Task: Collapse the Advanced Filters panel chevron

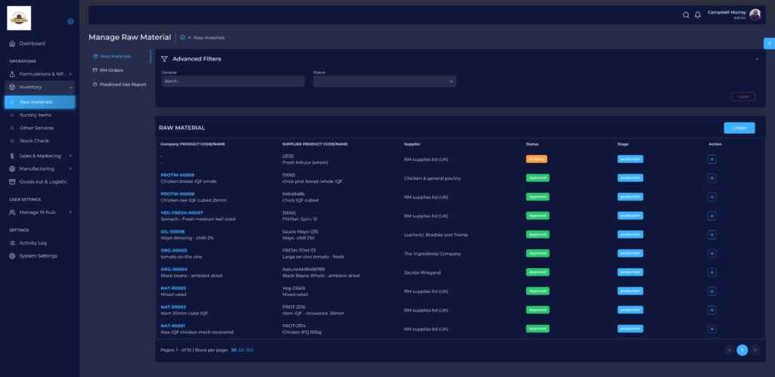Action: [756, 59]
